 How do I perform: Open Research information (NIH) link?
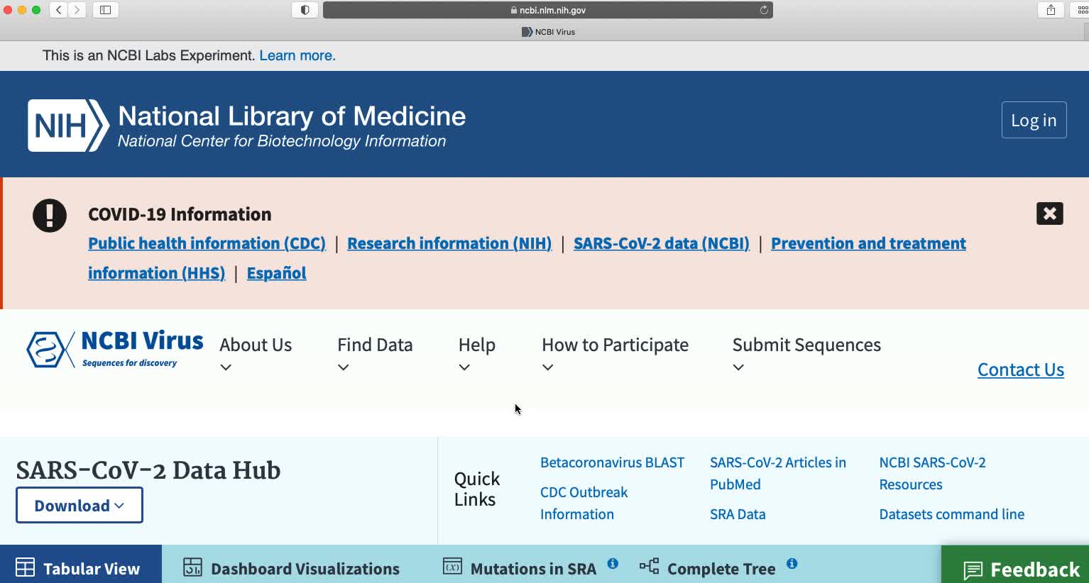point(449,243)
